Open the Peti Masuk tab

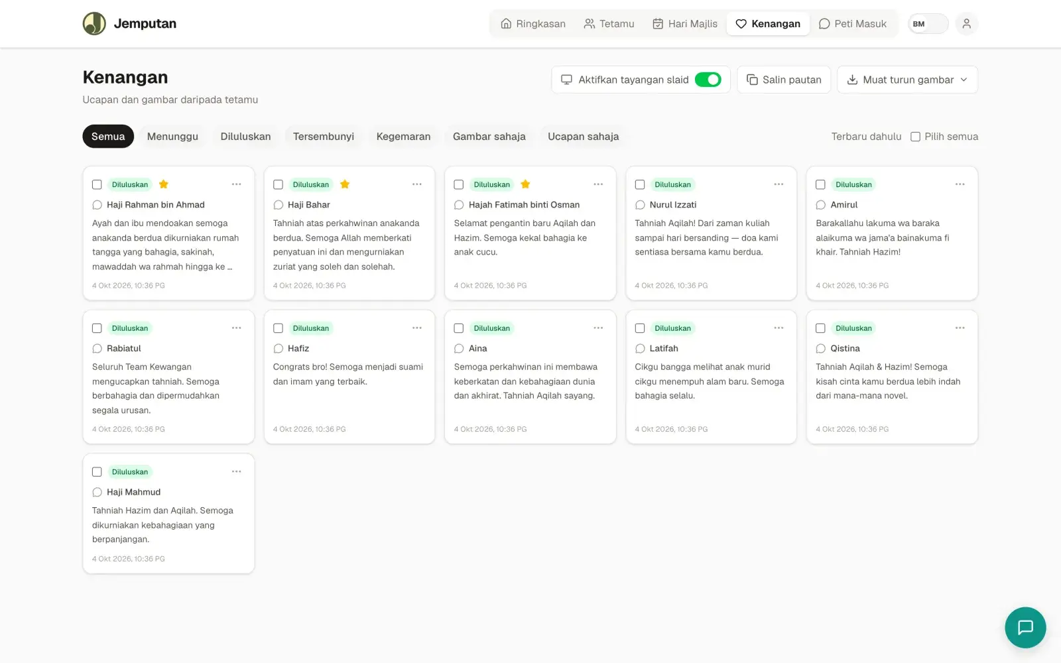point(853,24)
